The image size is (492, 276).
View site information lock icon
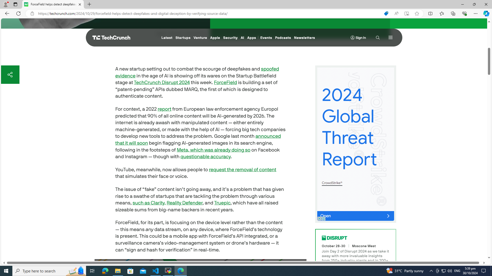pos(32,14)
